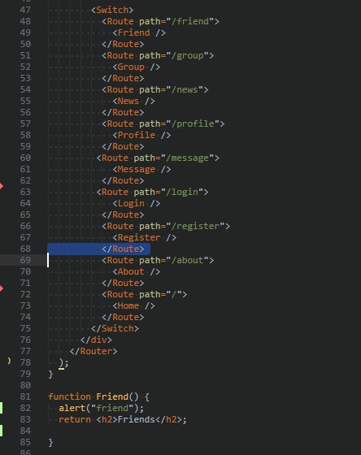361x455 pixels.
Task: Click the closing Route tag on line 56
Action: pos(123,112)
